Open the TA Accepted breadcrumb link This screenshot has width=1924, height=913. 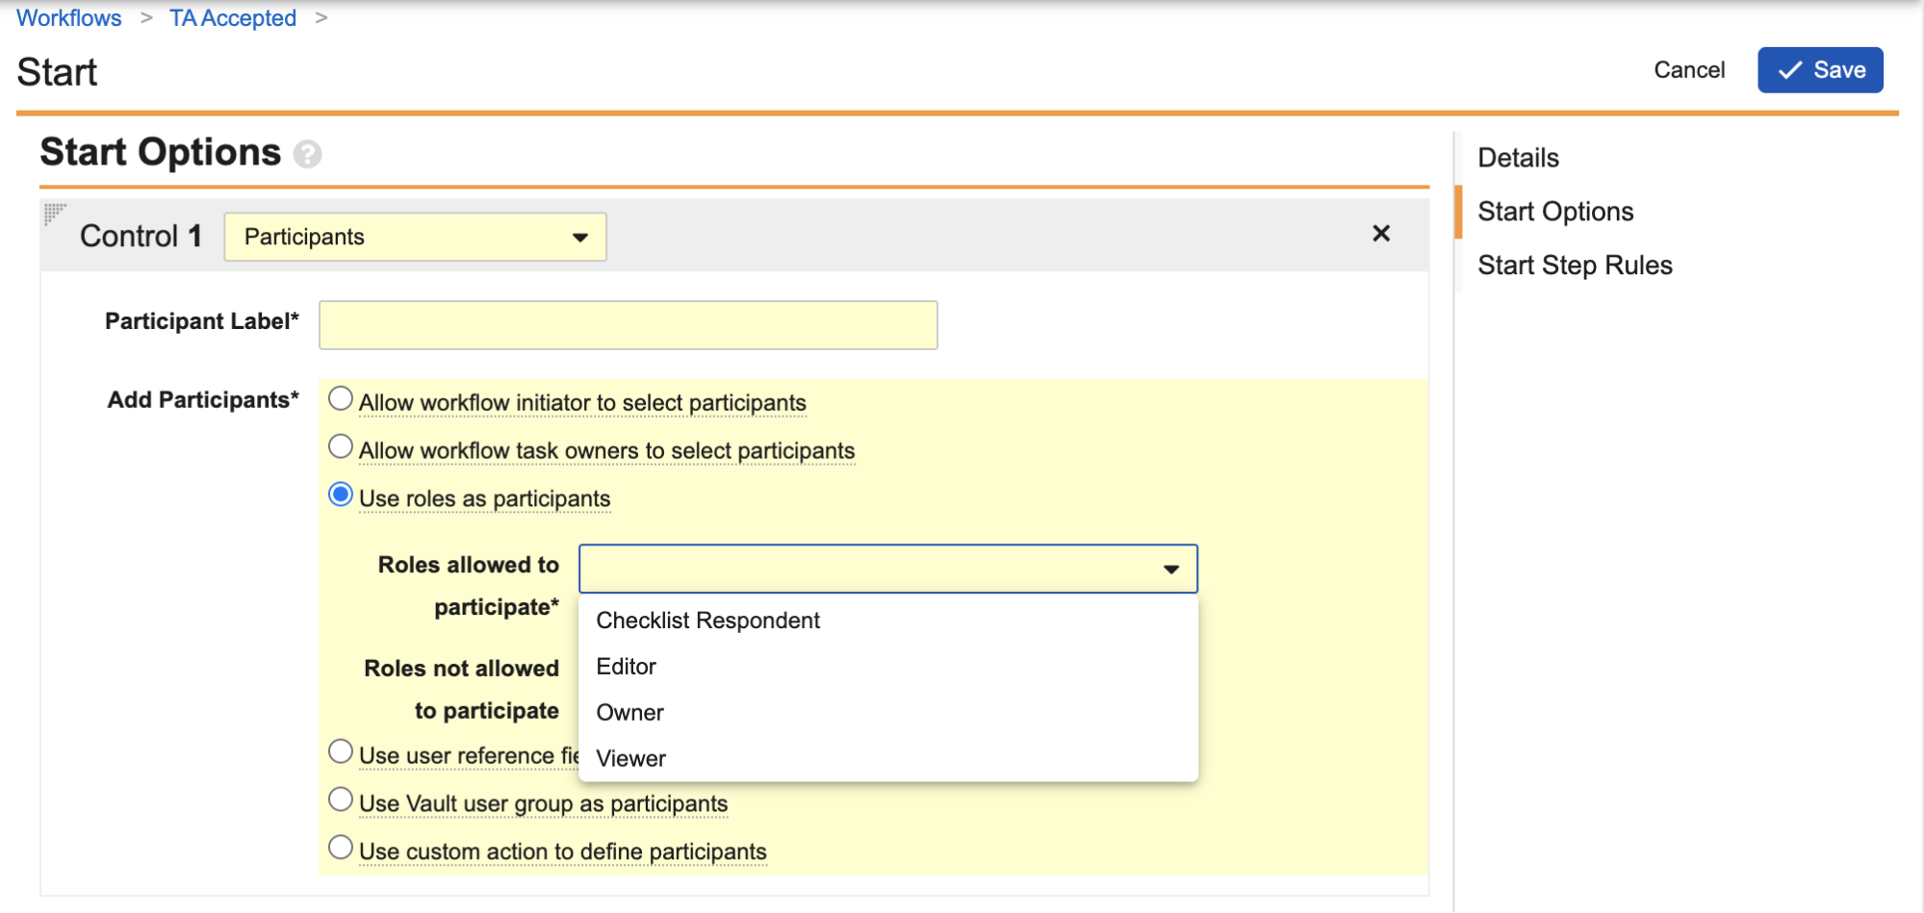point(233,18)
